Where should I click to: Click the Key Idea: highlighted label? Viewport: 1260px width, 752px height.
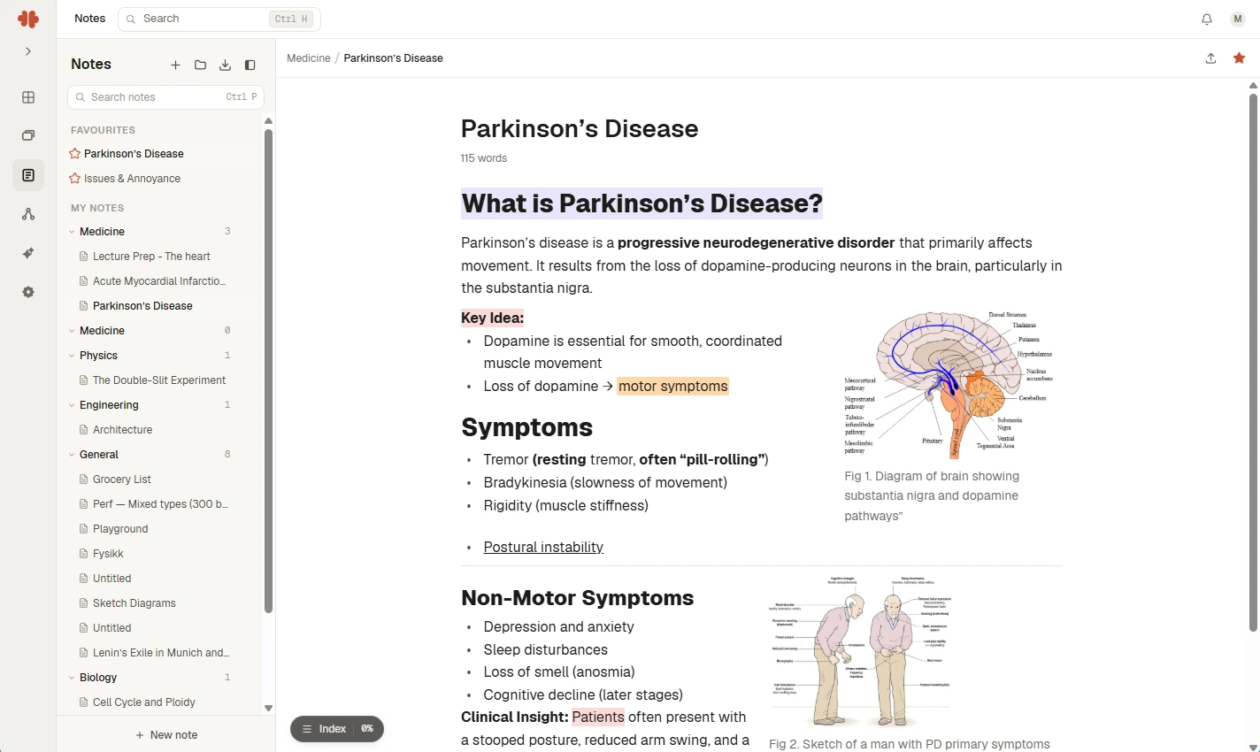click(493, 318)
